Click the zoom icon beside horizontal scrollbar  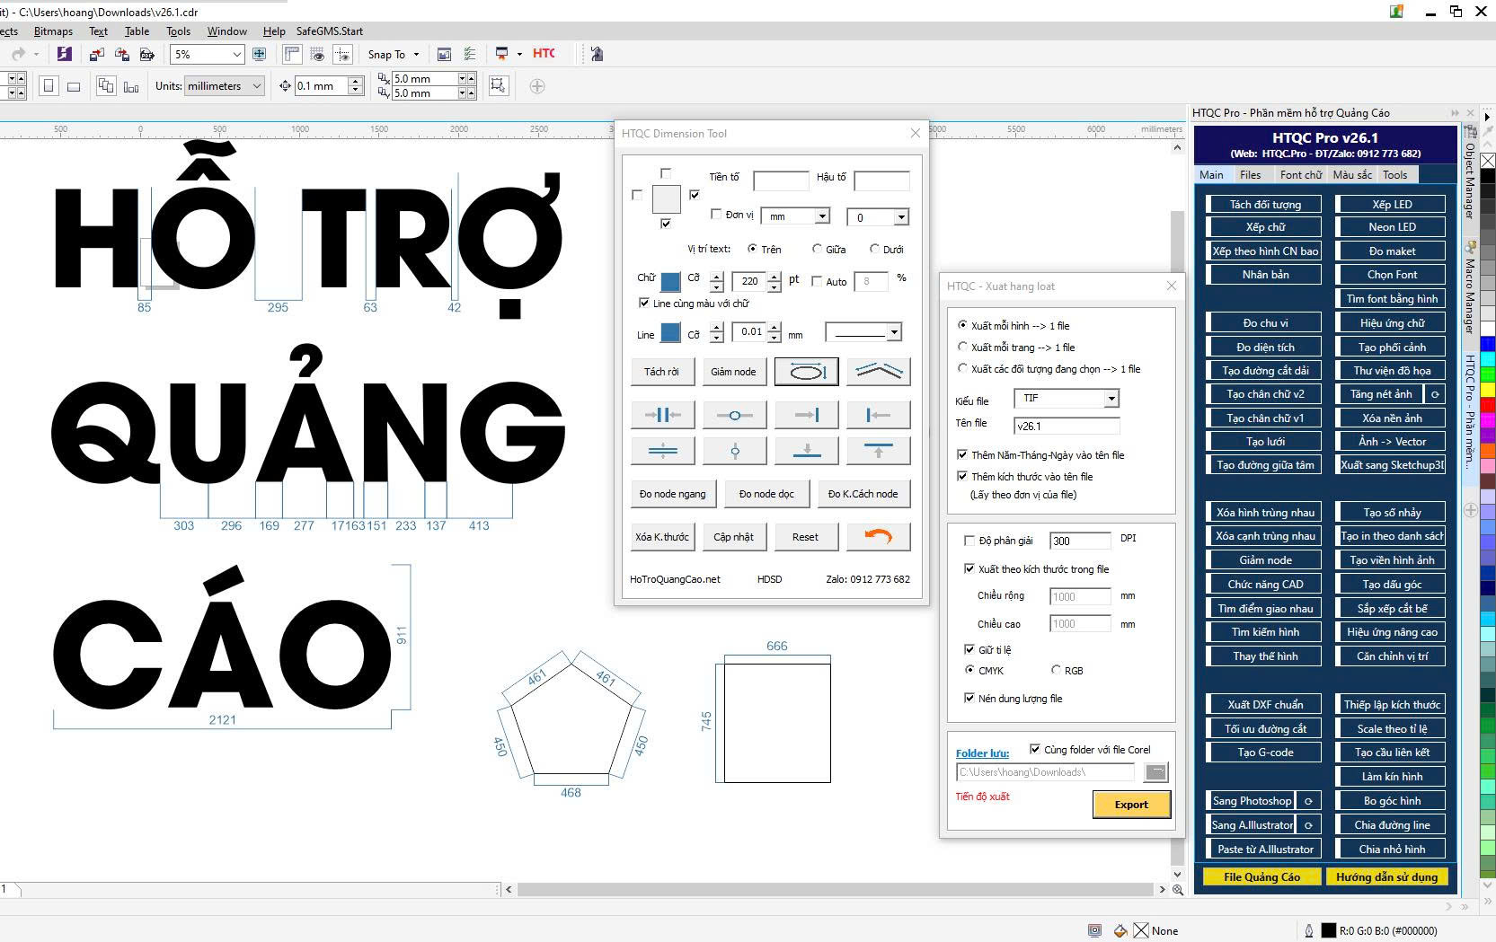[x=1177, y=890]
